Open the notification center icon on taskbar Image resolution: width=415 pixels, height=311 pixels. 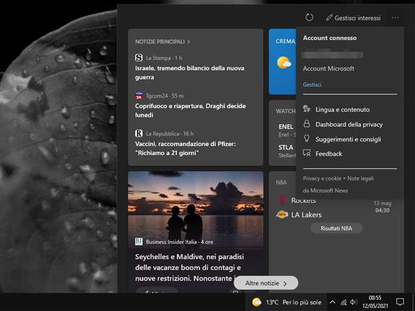tap(400, 302)
